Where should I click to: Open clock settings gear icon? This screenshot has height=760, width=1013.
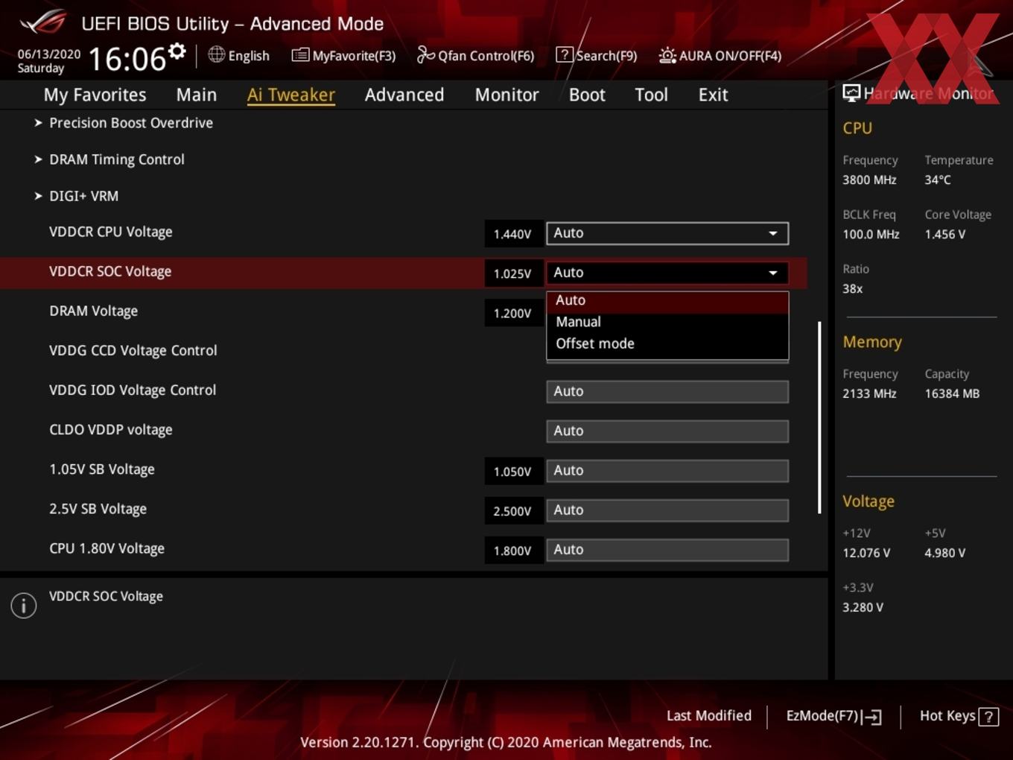click(177, 51)
